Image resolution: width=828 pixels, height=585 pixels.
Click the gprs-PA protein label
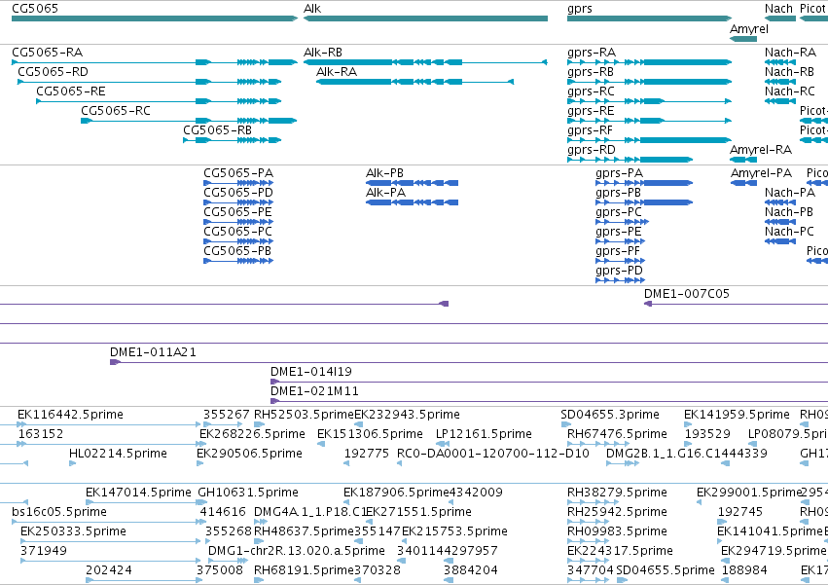tap(620, 173)
